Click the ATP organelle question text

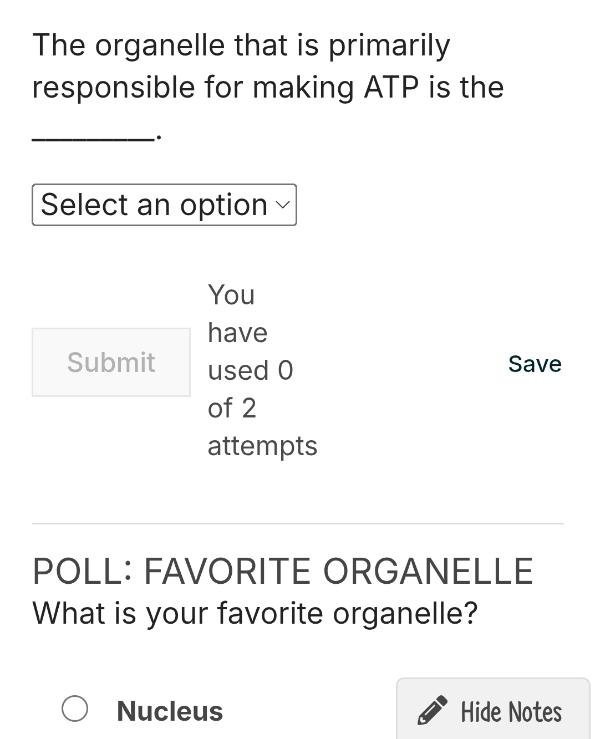[241, 45]
